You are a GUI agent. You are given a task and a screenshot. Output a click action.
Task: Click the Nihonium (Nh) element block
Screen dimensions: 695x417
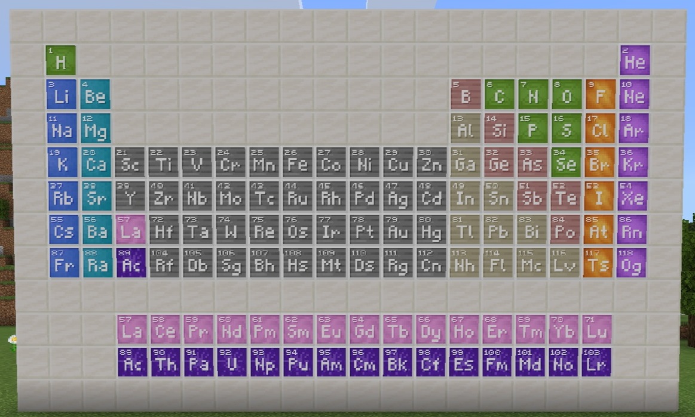[464, 263]
